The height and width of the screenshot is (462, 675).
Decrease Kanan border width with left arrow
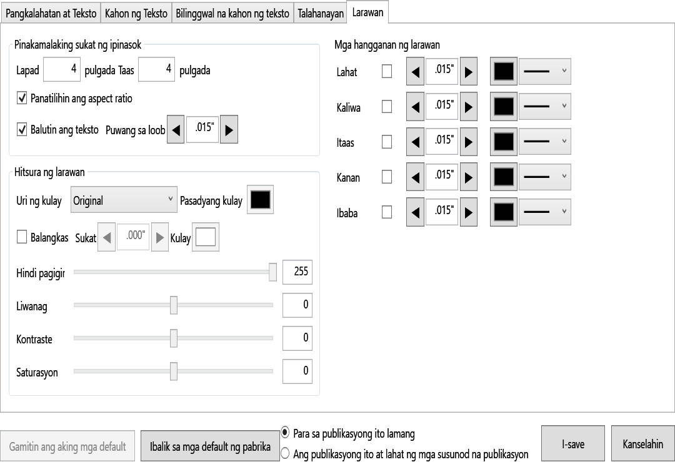click(x=416, y=177)
